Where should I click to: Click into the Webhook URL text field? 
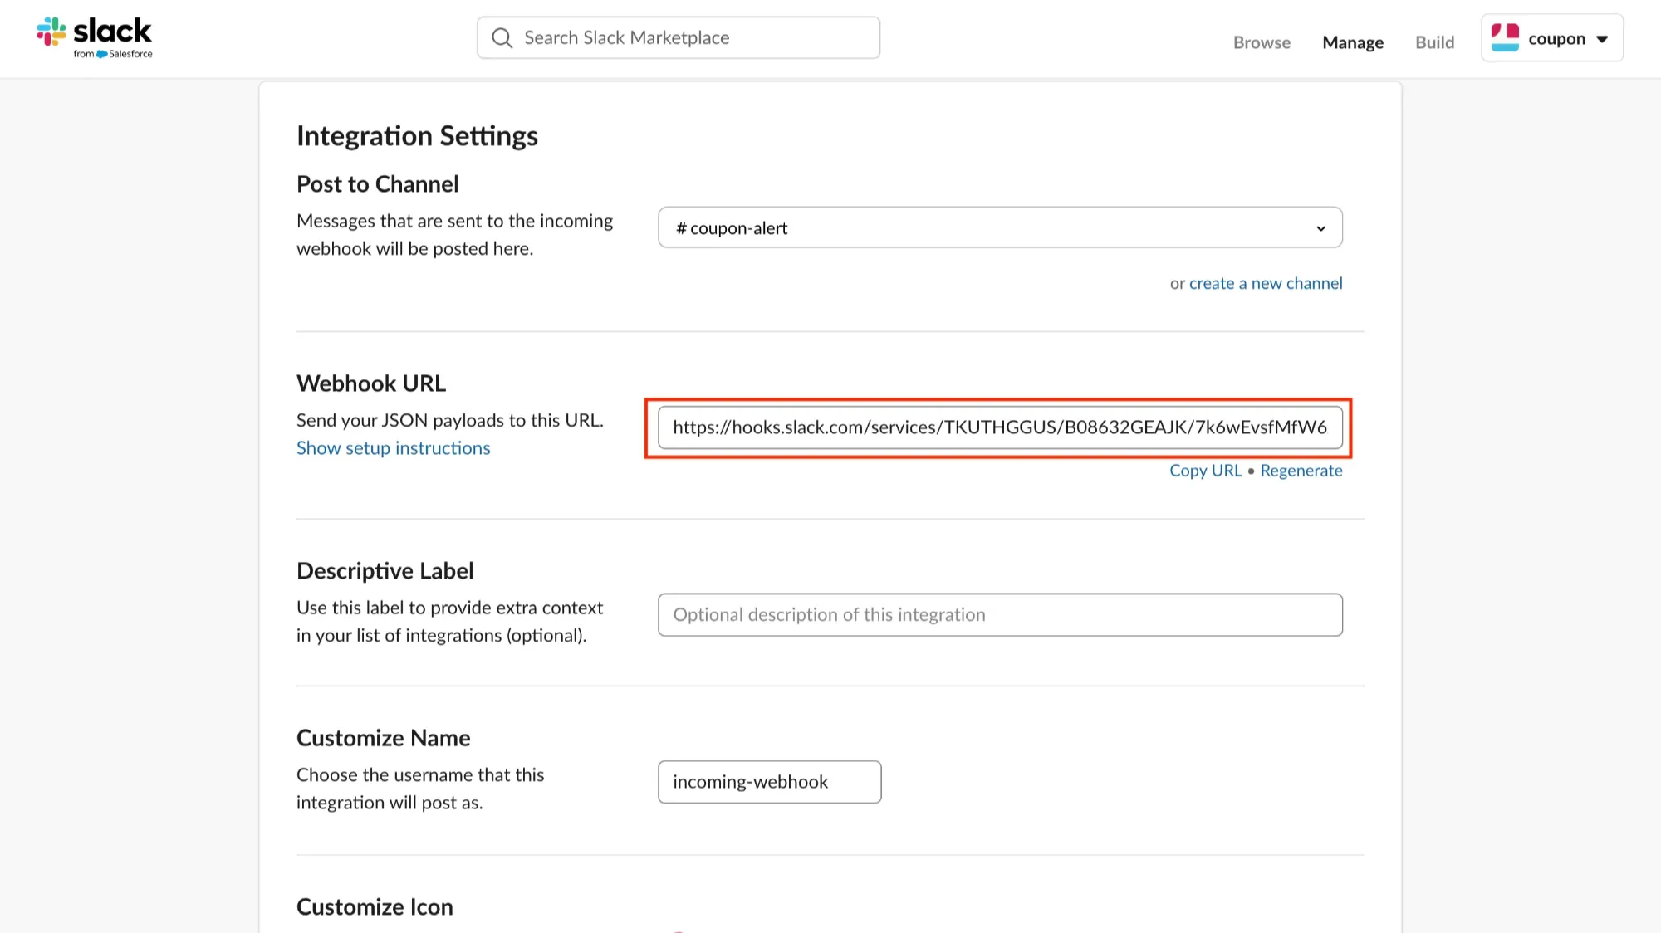(x=999, y=427)
